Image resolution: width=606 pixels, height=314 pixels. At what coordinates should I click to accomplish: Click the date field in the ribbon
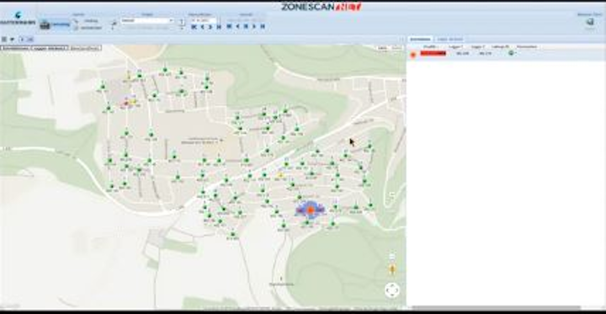(x=203, y=20)
